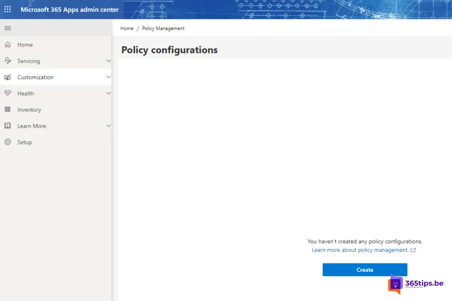Viewport: 452px width, 301px height.
Task: Click the external link icon after policy management
Action: pos(413,250)
